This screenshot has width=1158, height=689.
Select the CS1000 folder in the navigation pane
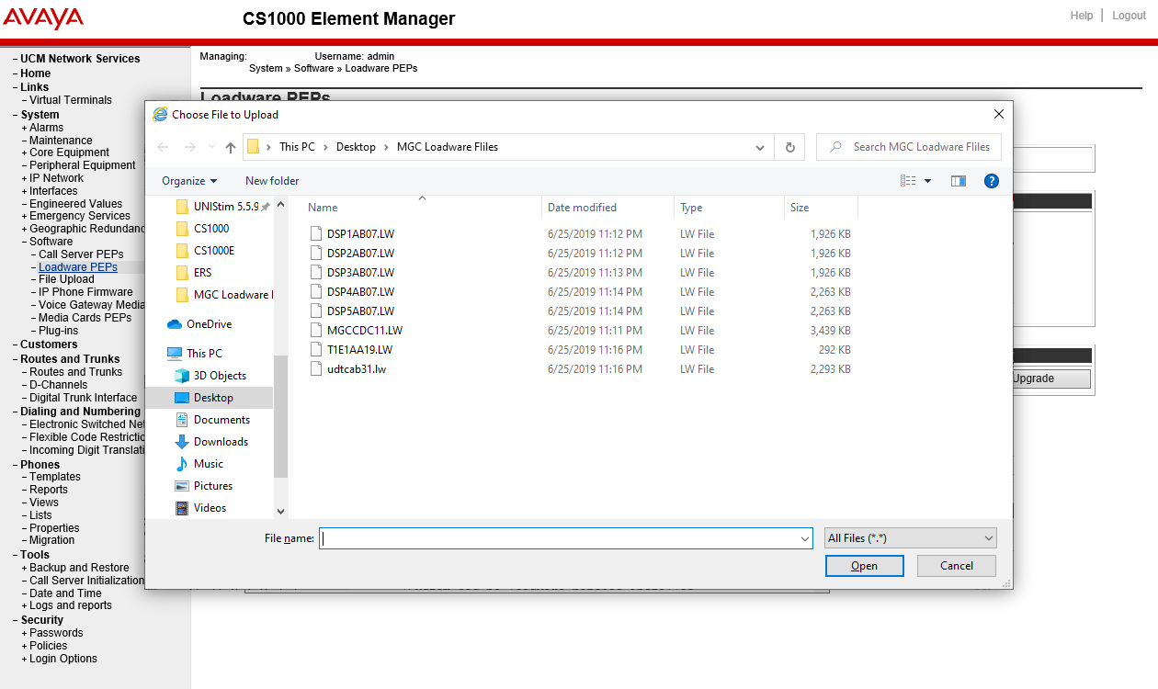tap(211, 229)
